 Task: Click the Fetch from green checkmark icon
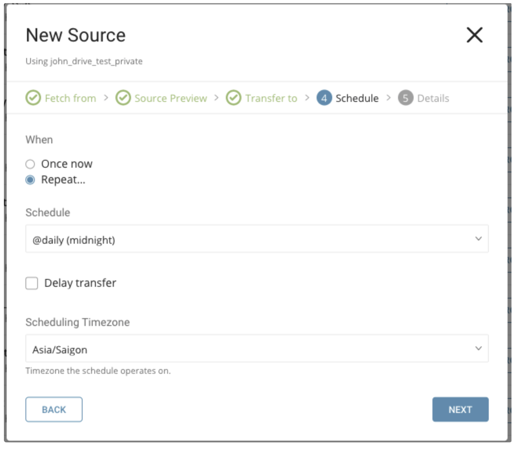tap(33, 98)
